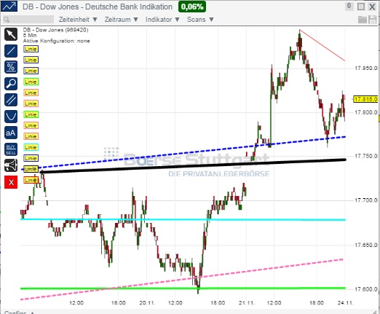380x314 pixels.
Task: Click the 17.750,0 price axis label
Action: coord(366,156)
